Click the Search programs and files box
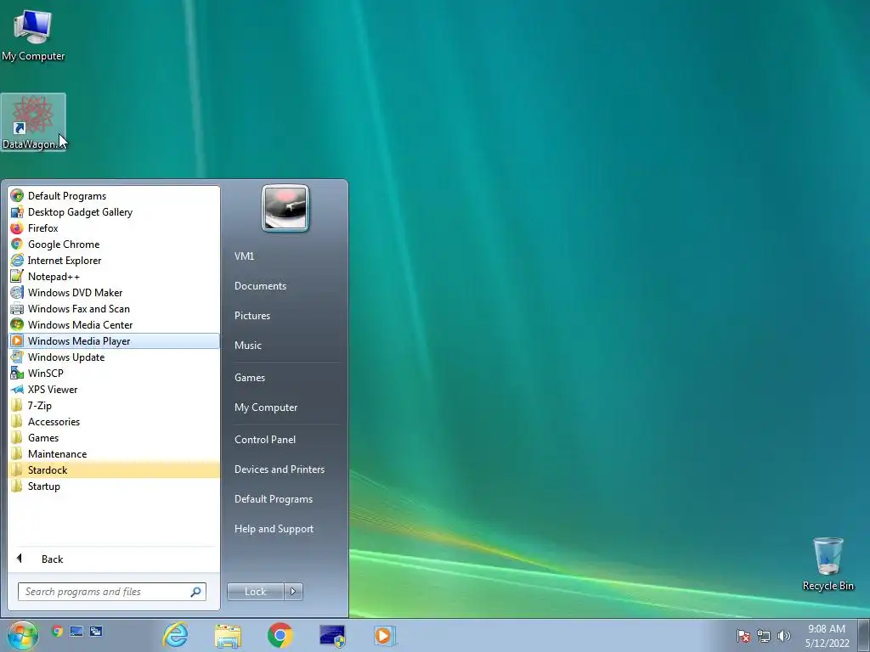870x652 pixels. [111, 592]
